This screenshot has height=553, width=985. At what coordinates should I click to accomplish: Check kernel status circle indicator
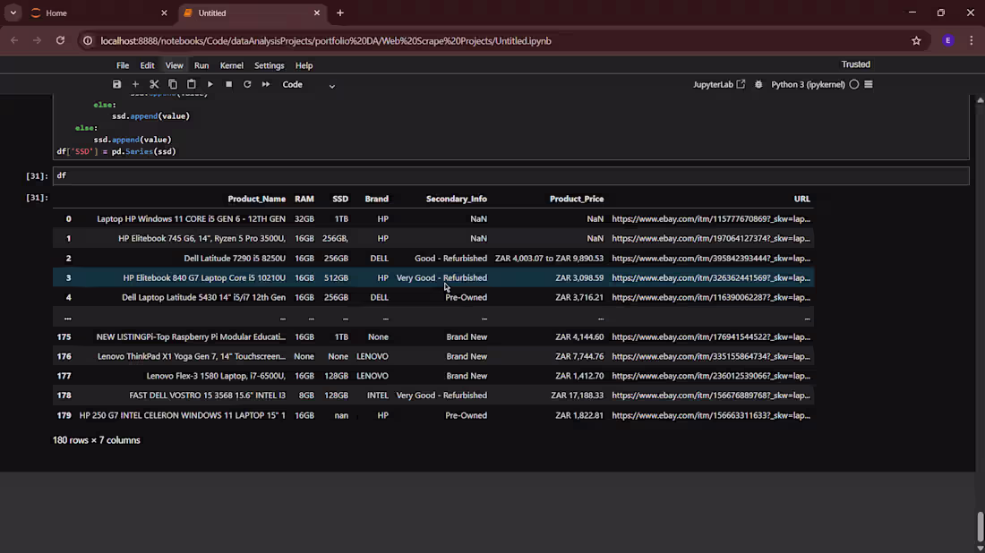point(853,84)
